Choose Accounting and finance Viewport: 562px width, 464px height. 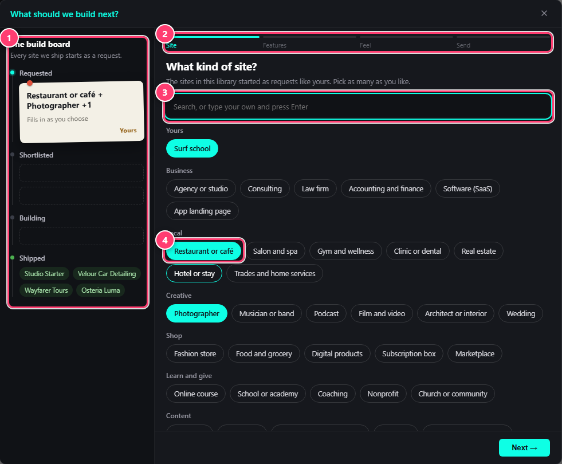pyautogui.click(x=386, y=189)
